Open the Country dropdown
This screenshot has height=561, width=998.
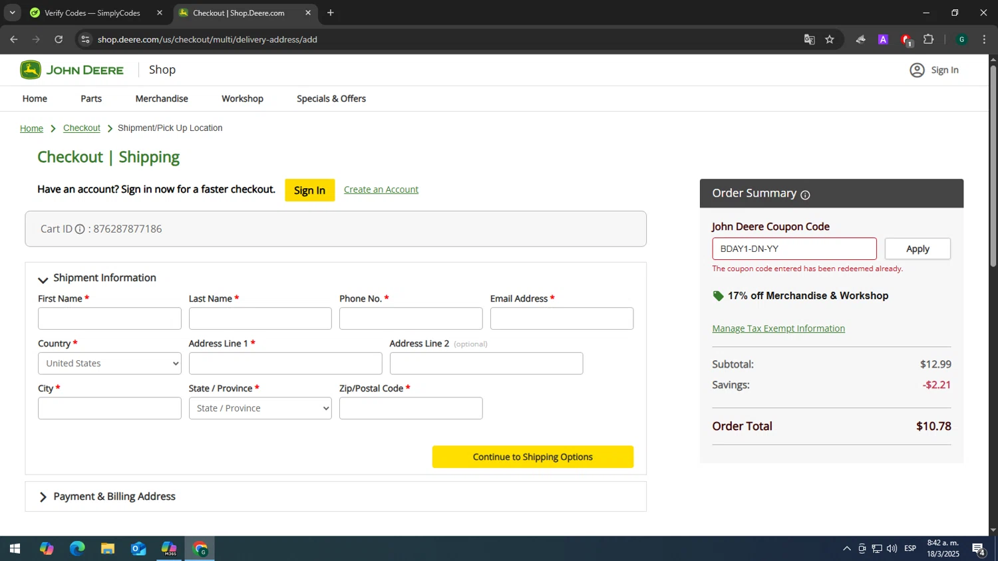coord(110,364)
